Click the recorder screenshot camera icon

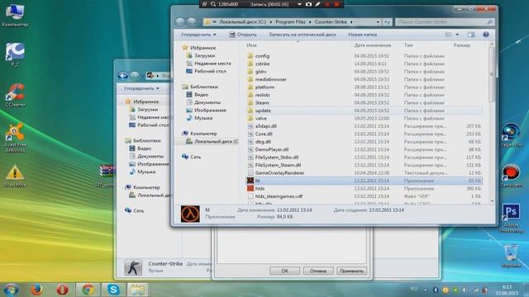pyautogui.click(x=308, y=4)
